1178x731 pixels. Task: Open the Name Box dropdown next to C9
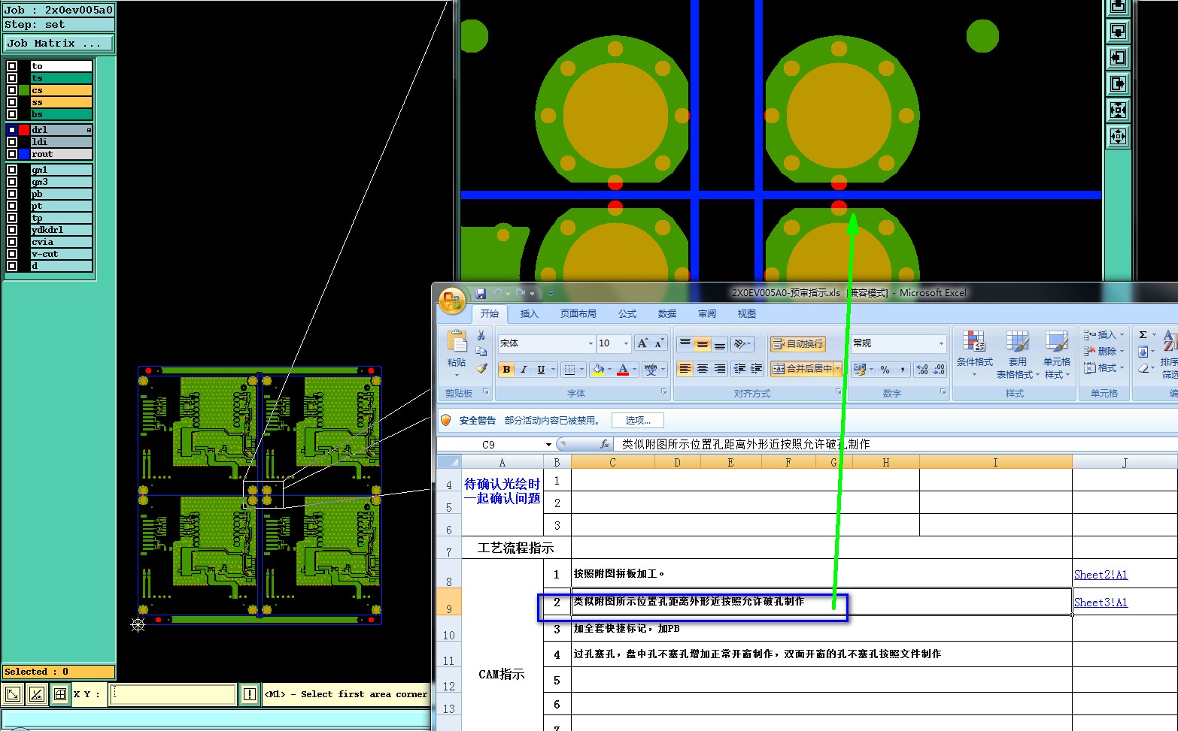[548, 445]
